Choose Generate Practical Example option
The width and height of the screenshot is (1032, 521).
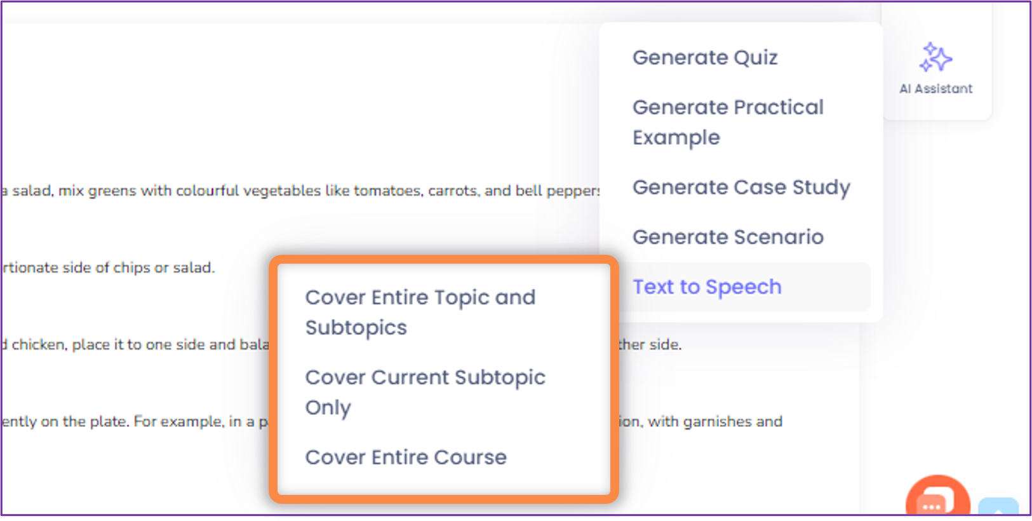pos(728,123)
